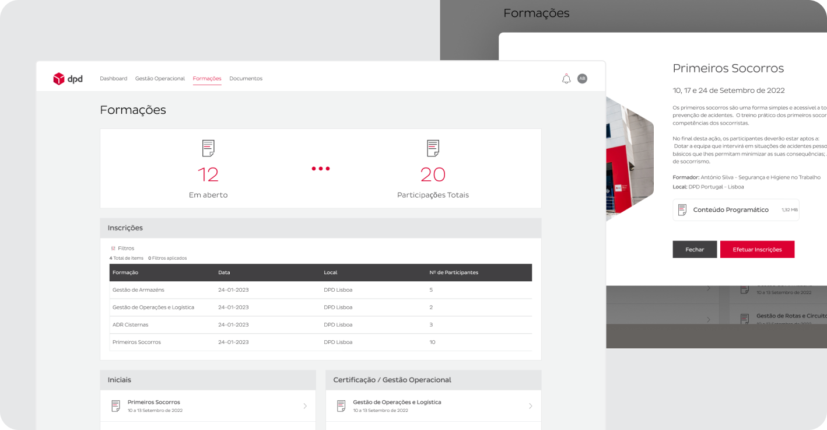Sort by the Data column header
The image size is (827, 430).
[x=224, y=272]
